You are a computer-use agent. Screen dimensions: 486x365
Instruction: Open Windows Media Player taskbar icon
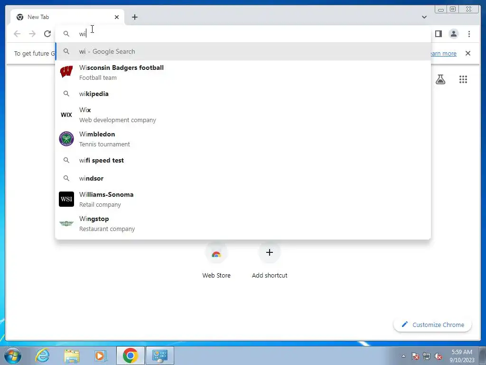click(x=100, y=355)
